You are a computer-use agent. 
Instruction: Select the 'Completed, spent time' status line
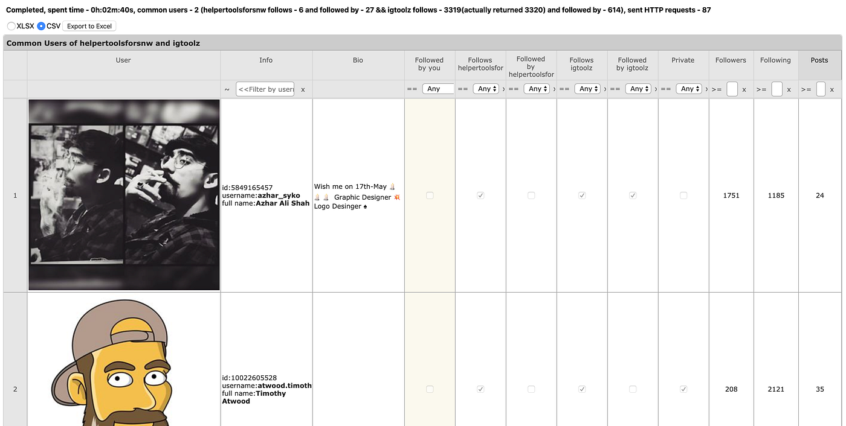coord(358,10)
